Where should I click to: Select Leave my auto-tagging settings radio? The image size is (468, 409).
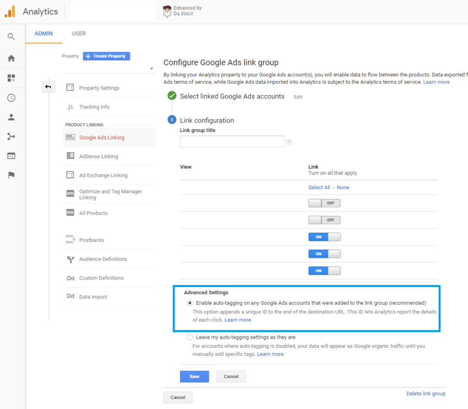coord(190,337)
